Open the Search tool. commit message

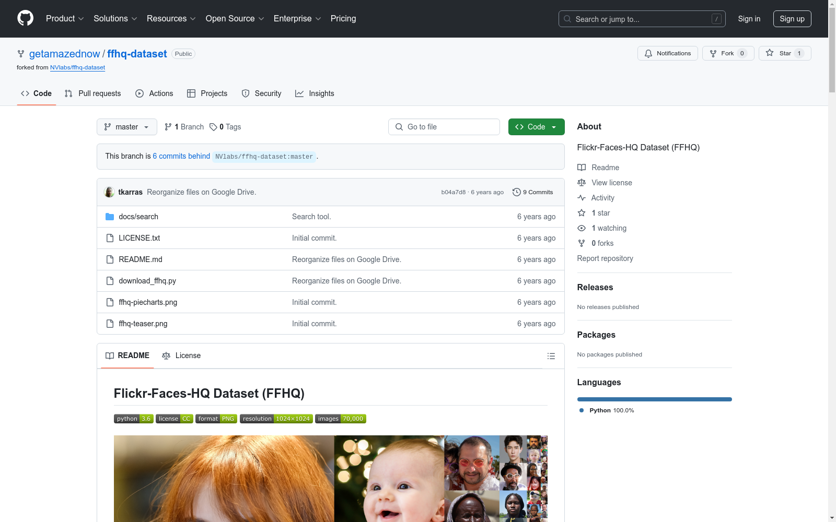(311, 217)
